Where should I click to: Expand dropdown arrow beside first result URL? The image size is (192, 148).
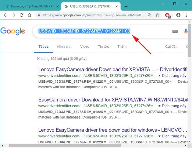159,76
